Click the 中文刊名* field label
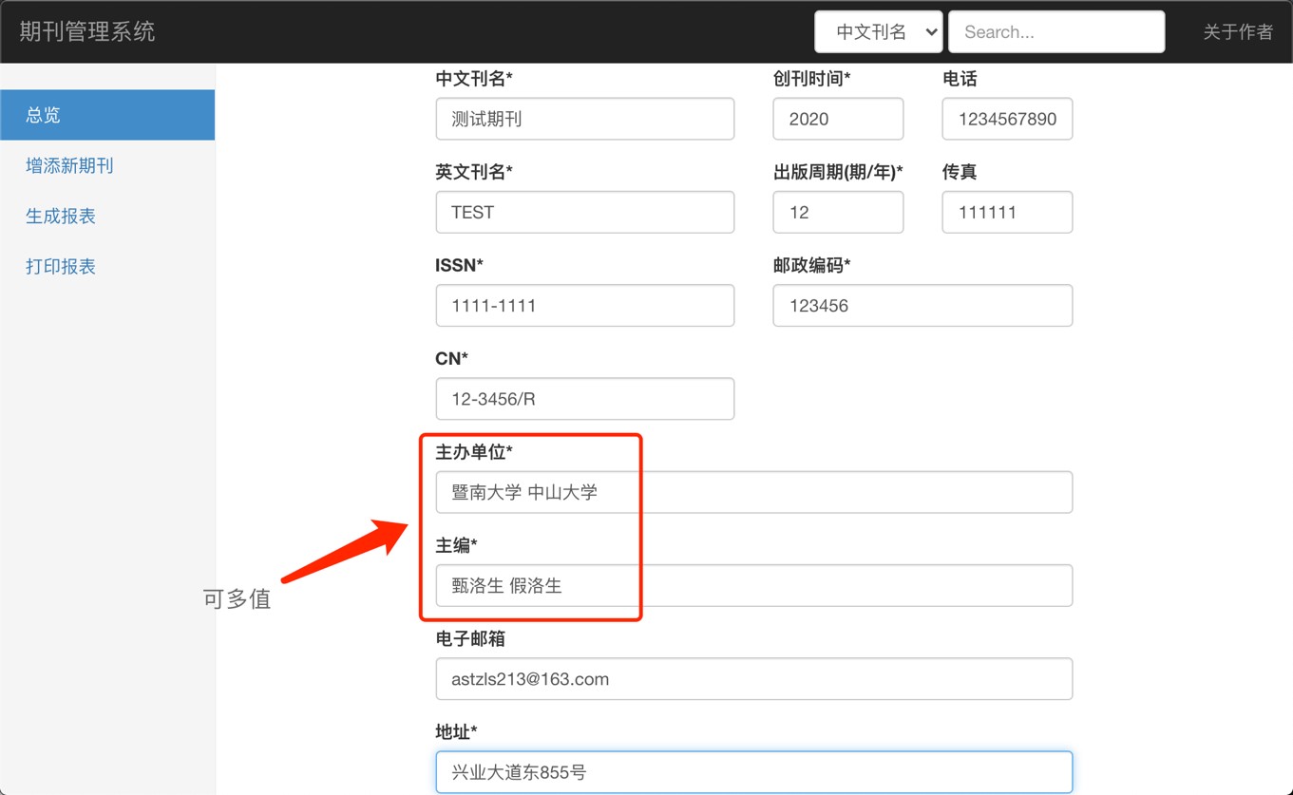This screenshot has height=795, width=1293. coord(474,79)
